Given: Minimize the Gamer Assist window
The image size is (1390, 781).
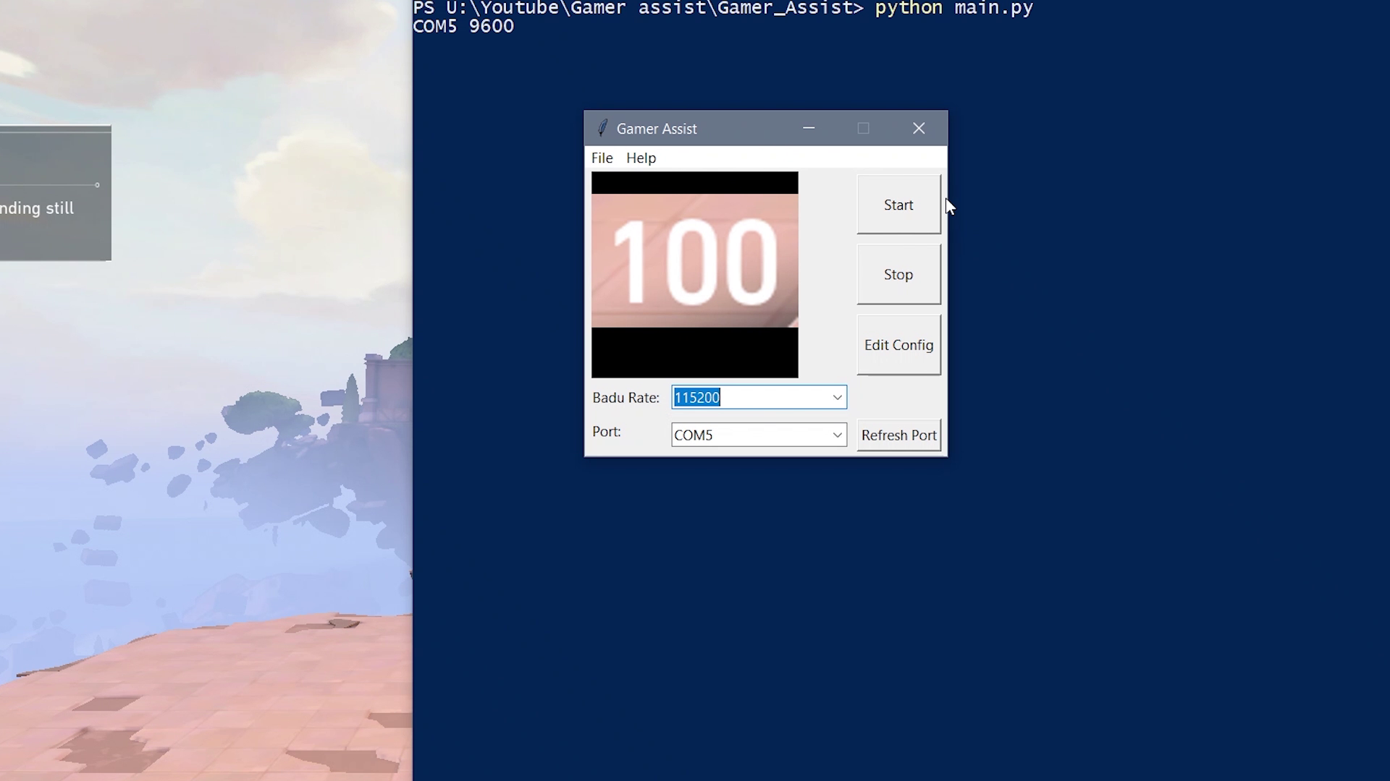Looking at the screenshot, I should coord(809,128).
